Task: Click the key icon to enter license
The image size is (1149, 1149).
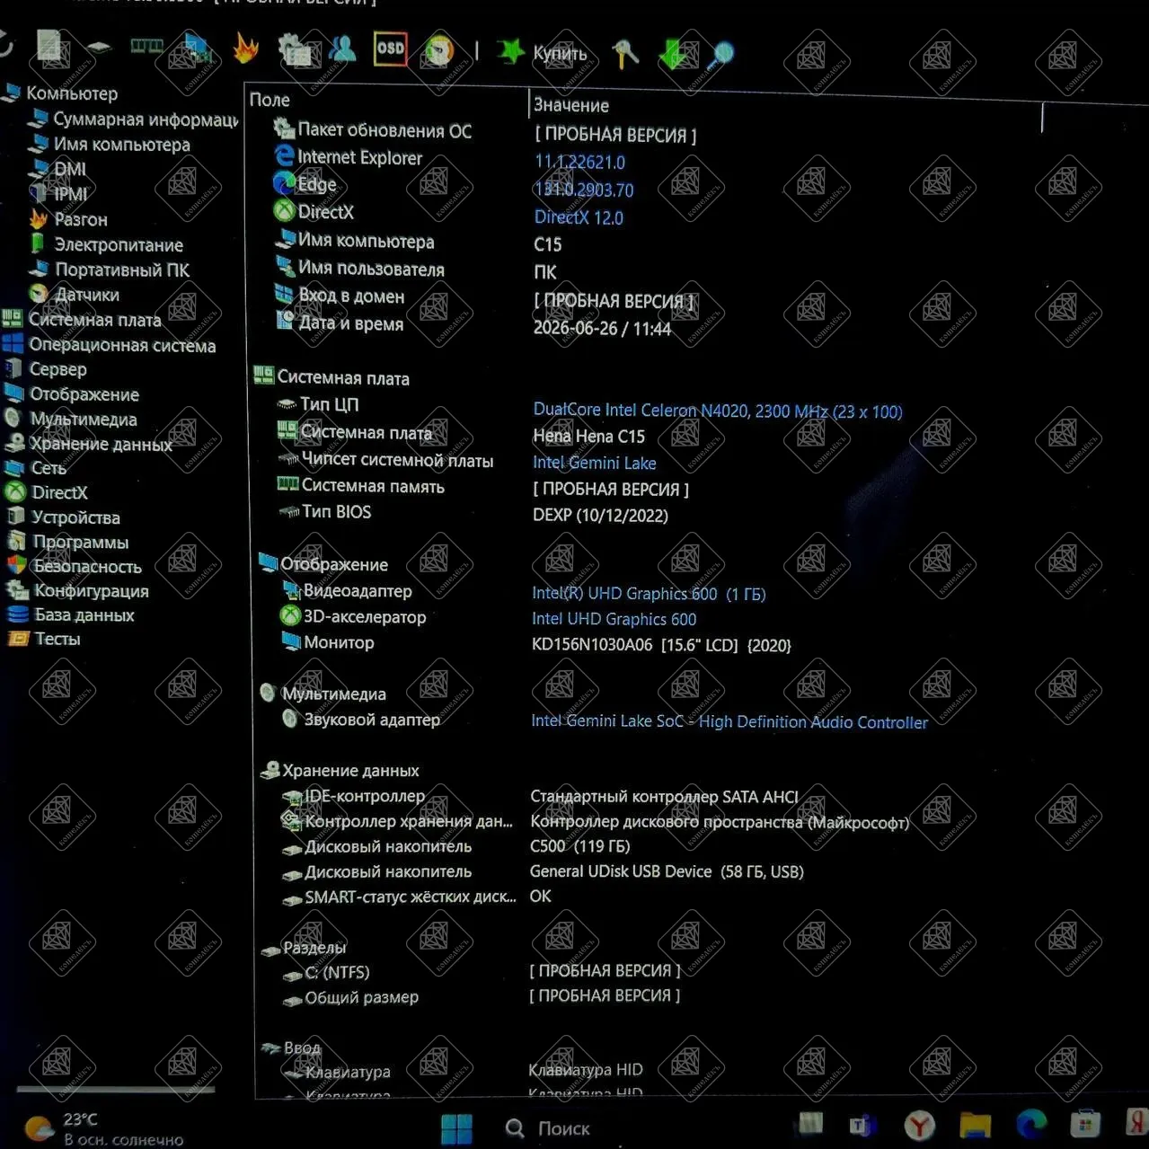Action: pos(625,54)
